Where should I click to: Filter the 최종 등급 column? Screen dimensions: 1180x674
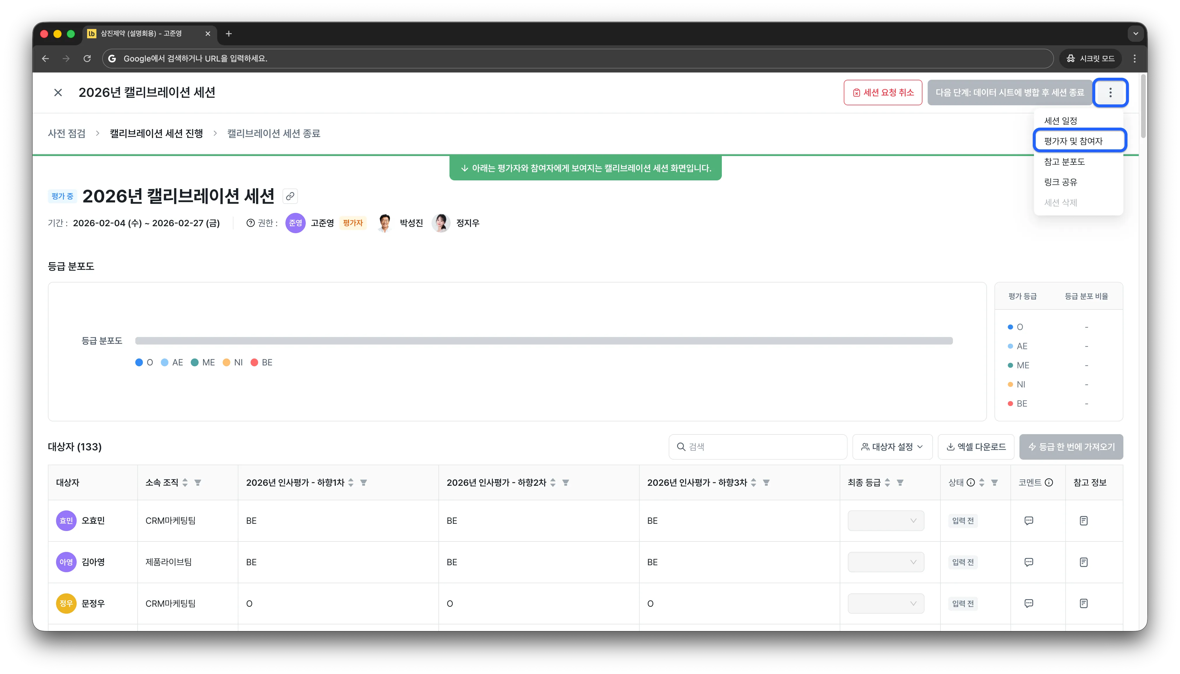(900, 482)
